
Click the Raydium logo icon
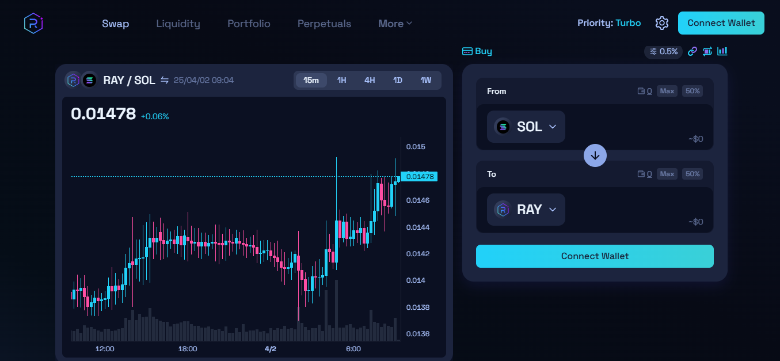33,23
